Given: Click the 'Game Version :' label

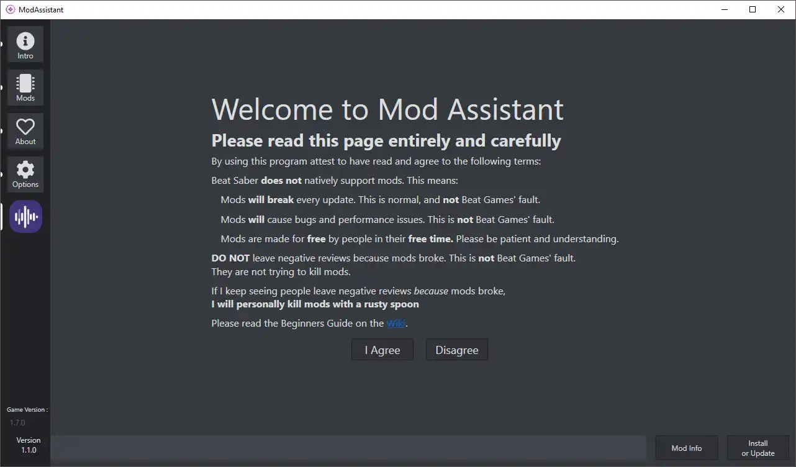Looking at the screenshot, I should pos(27,410).
